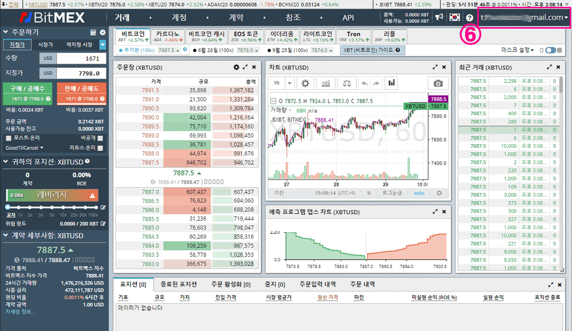Open the help question mark icon
The height and width of the screenshot is (331, 572).
(470, 17)
